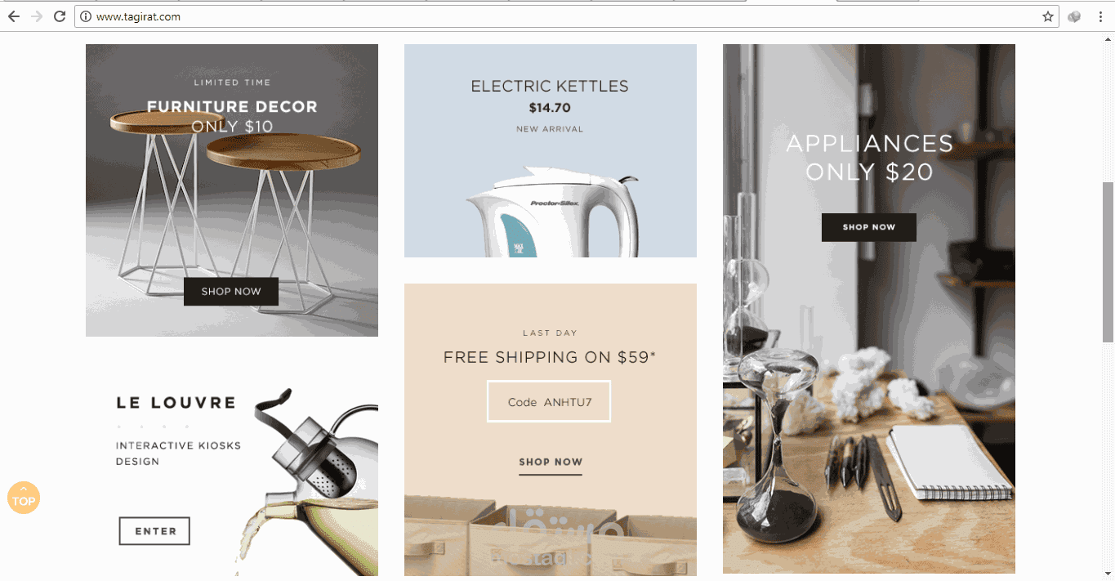Image resolution: width=1115 pixels, height=581 pixels.
Task: Click the Enter button under Le Louvre
Action: coord(154,531)
